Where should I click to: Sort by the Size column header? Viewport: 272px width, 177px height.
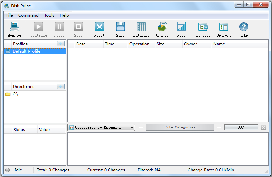click(169, 44)
